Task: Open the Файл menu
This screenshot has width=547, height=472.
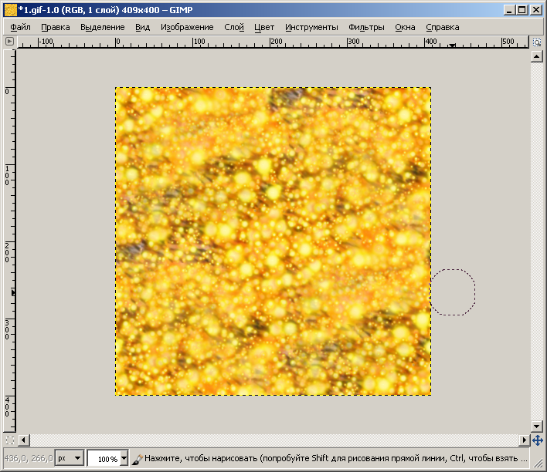Action: pyautogui.click(x=20, y=27)
